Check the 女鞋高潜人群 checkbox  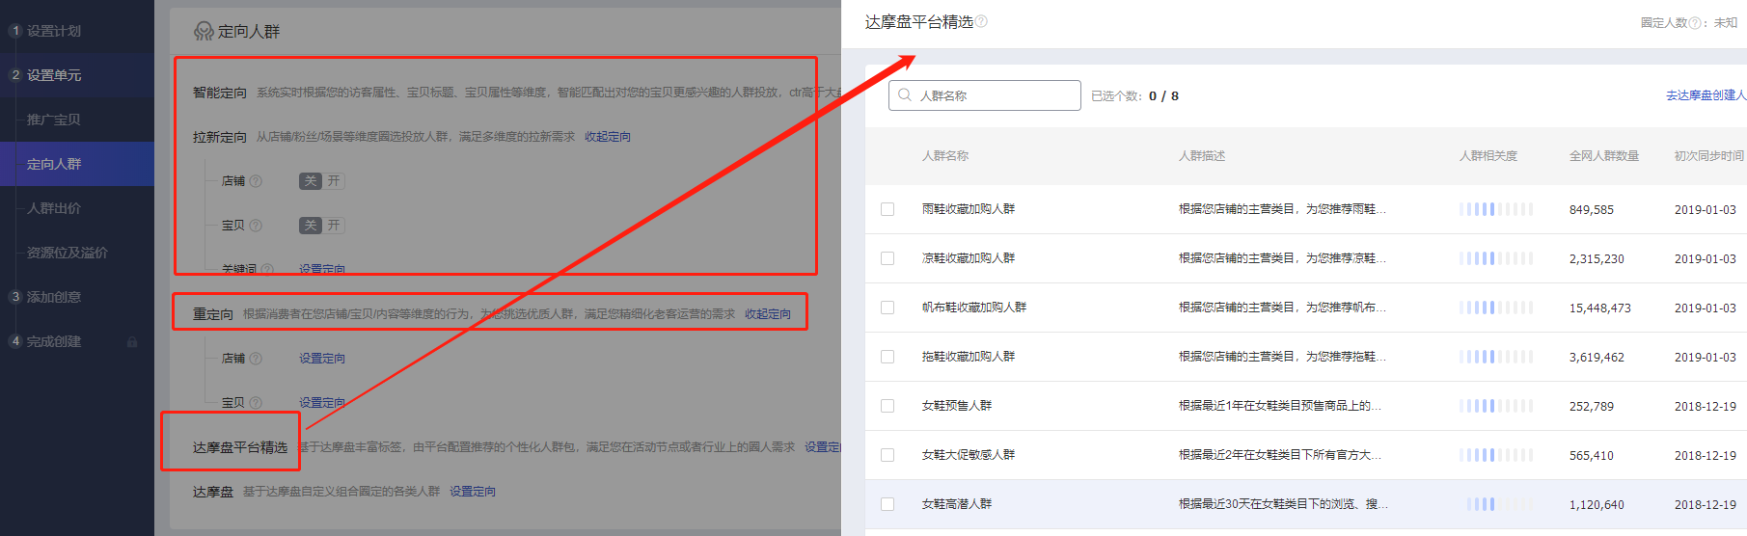pos(887,504)
